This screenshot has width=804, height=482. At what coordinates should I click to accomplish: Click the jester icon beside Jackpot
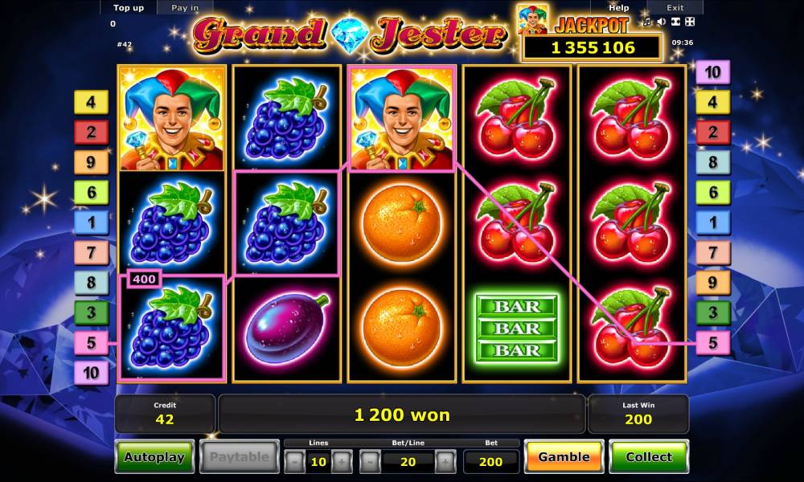click(x=533, y=19)
